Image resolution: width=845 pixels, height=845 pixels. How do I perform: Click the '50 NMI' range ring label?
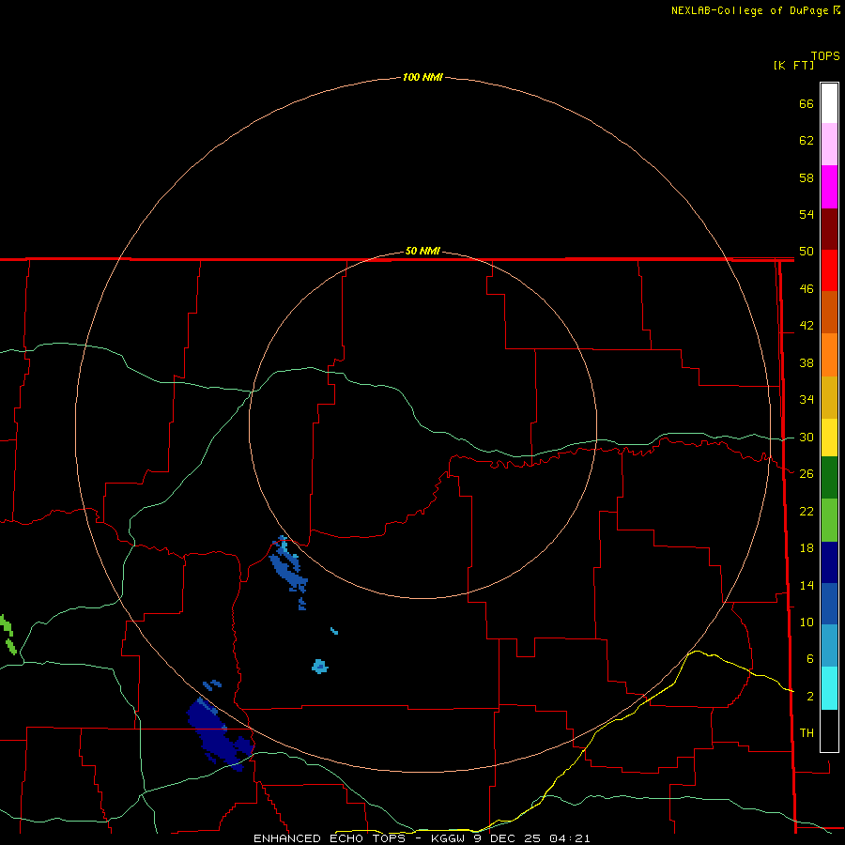click(x=422, y=251)
